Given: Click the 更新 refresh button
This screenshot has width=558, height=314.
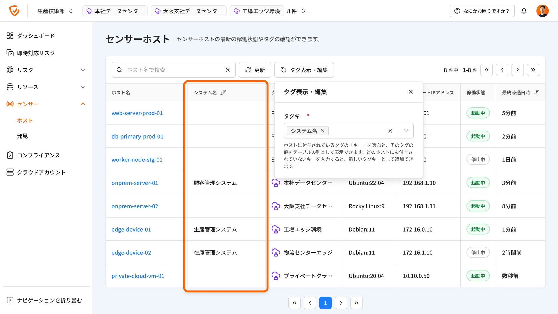Looking at the screenshot, I should click(255, 70).
